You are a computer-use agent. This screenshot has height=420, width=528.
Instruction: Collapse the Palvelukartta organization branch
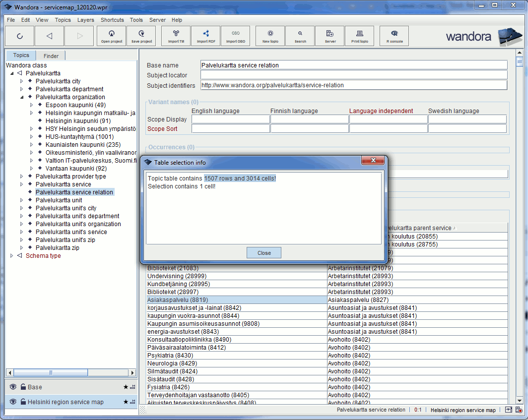tap(22, 97)
